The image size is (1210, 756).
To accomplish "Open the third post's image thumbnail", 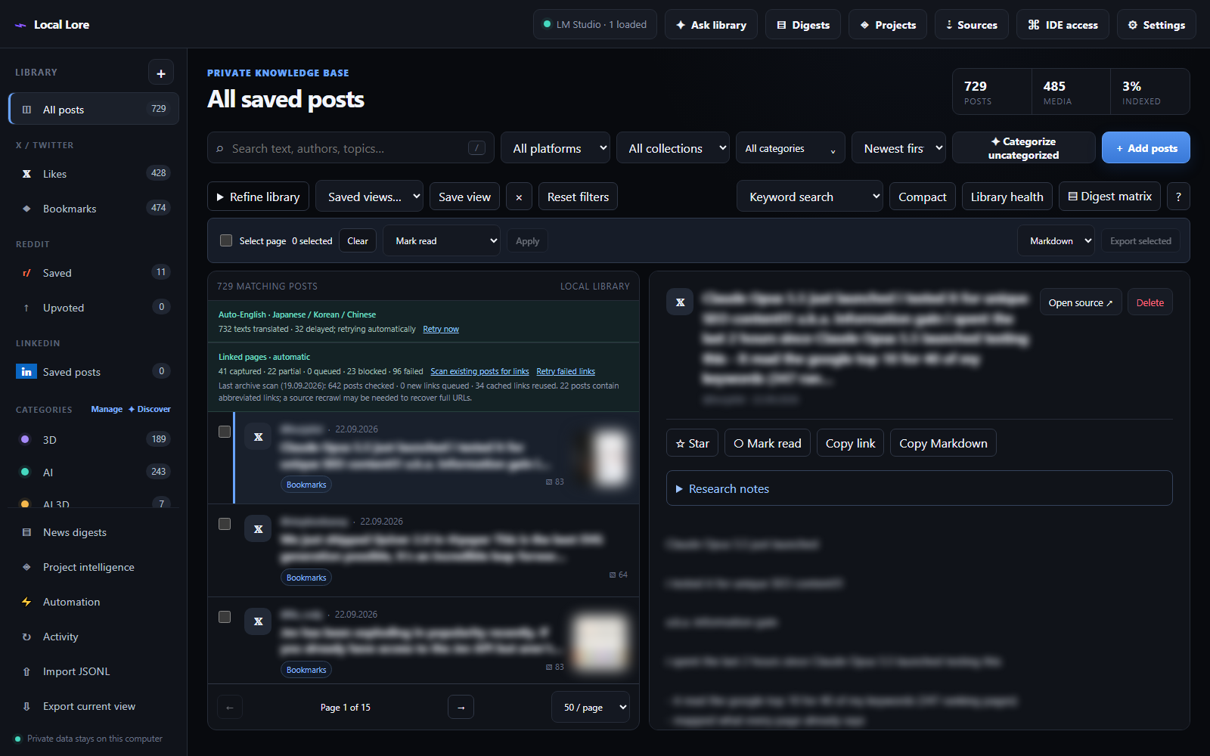I will 601,642.
